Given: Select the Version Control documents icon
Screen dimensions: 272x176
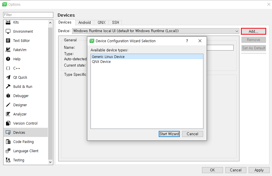Looking at the screenshot, I should pyautogui.click(x=8, y=123).
